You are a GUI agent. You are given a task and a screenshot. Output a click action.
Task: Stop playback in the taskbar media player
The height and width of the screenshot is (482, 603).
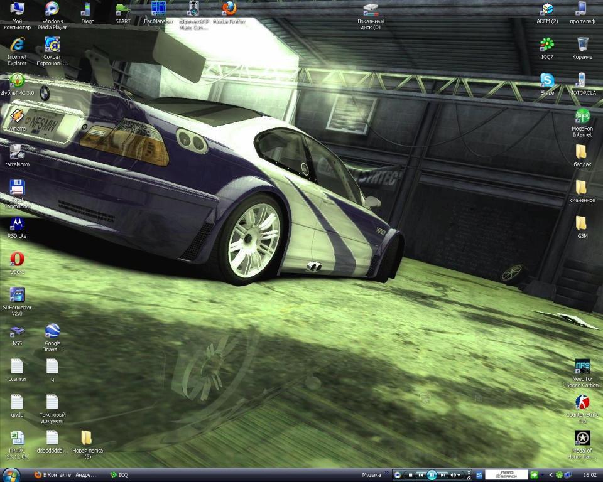[x=410, y=476]
